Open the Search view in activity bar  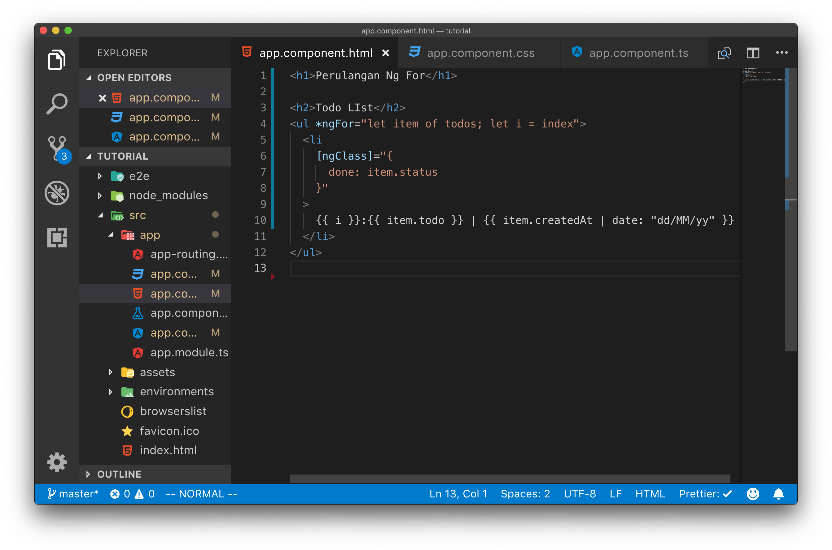[57, 104]
